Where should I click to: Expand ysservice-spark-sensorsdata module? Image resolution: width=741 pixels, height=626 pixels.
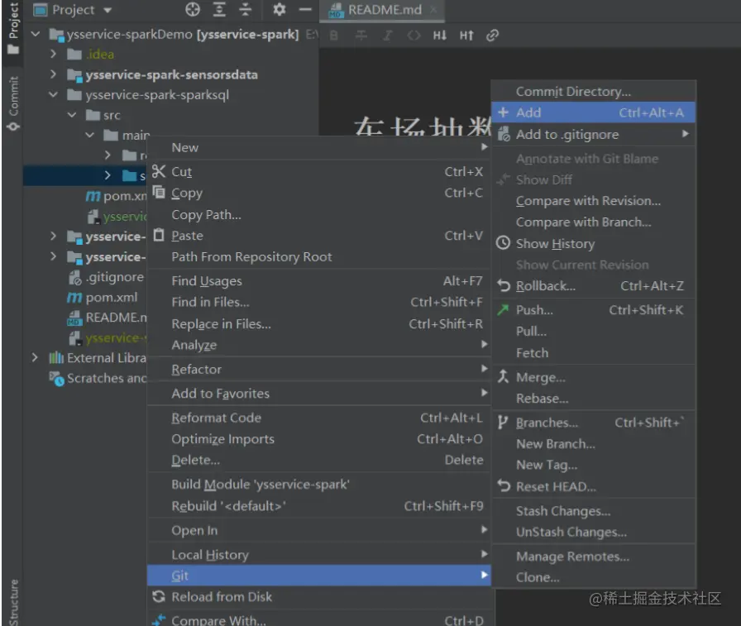(x=54, y=74)
